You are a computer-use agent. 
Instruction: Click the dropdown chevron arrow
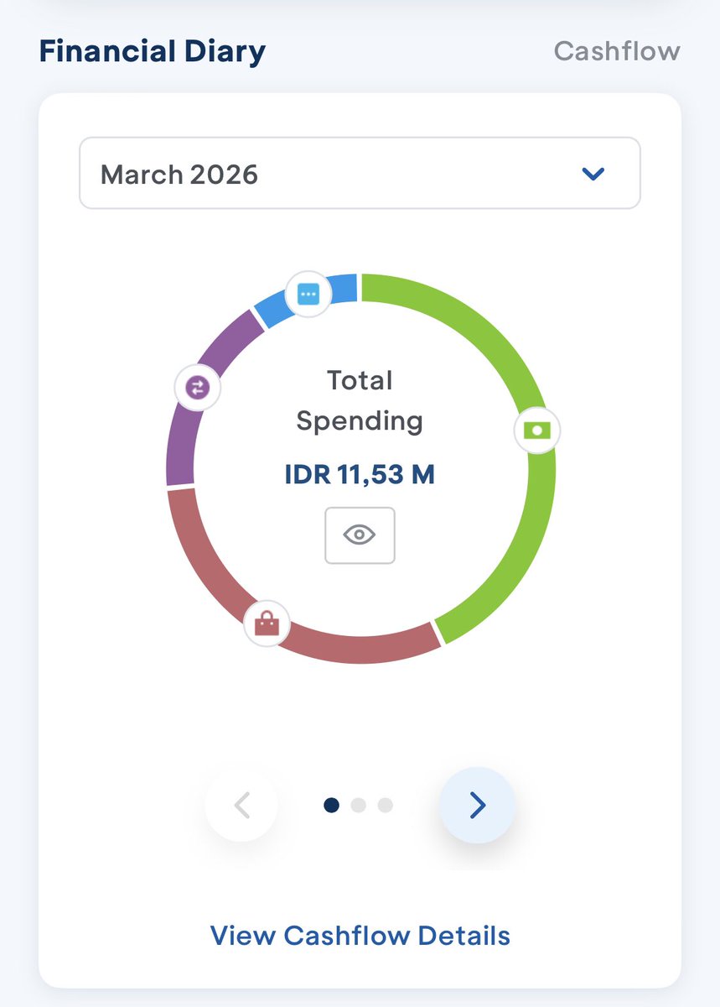[593, 175]
